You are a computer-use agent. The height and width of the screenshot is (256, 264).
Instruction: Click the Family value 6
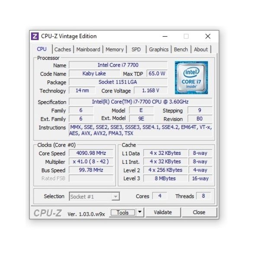81,110
